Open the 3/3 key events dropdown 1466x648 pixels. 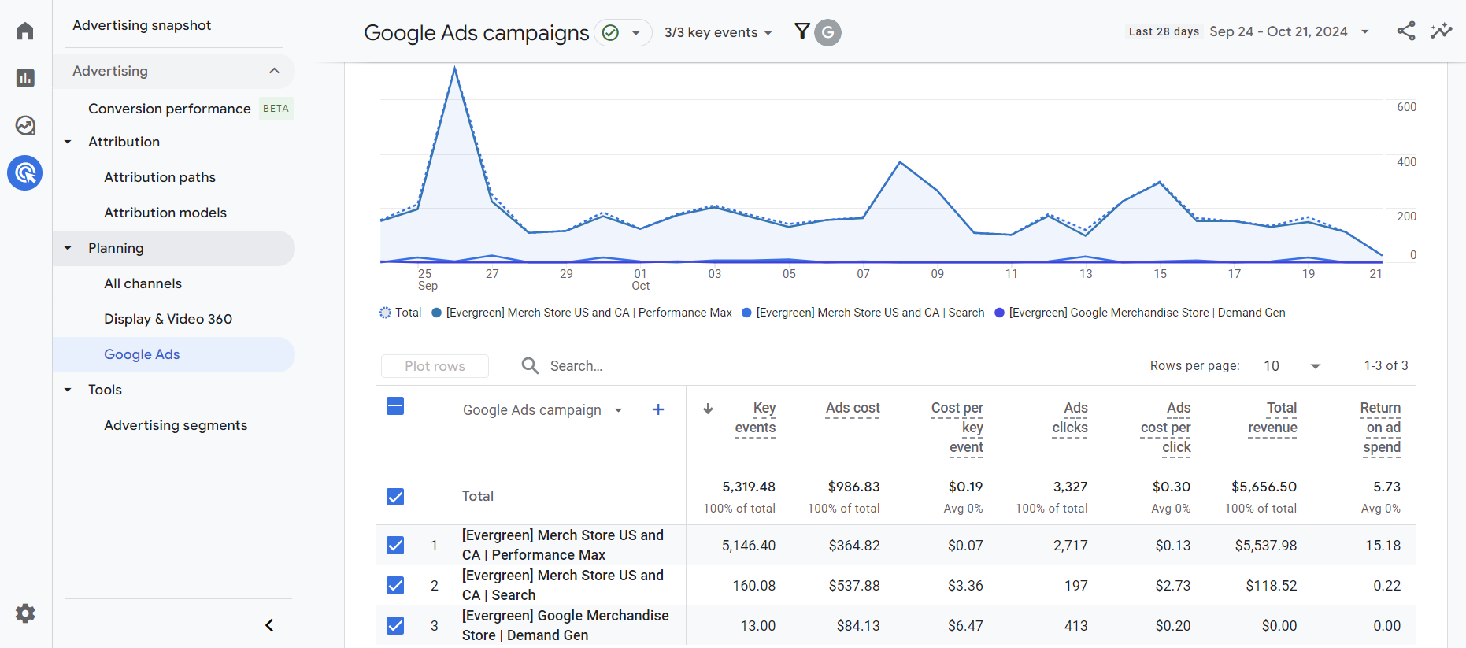click(x=718, y=32)
